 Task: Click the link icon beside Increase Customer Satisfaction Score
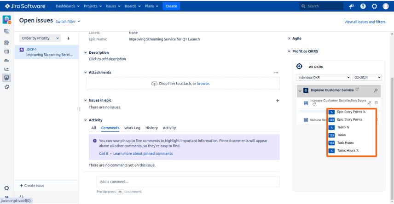point(376,102)
